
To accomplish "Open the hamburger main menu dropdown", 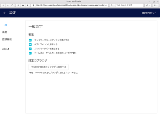I will coord(156,5).
